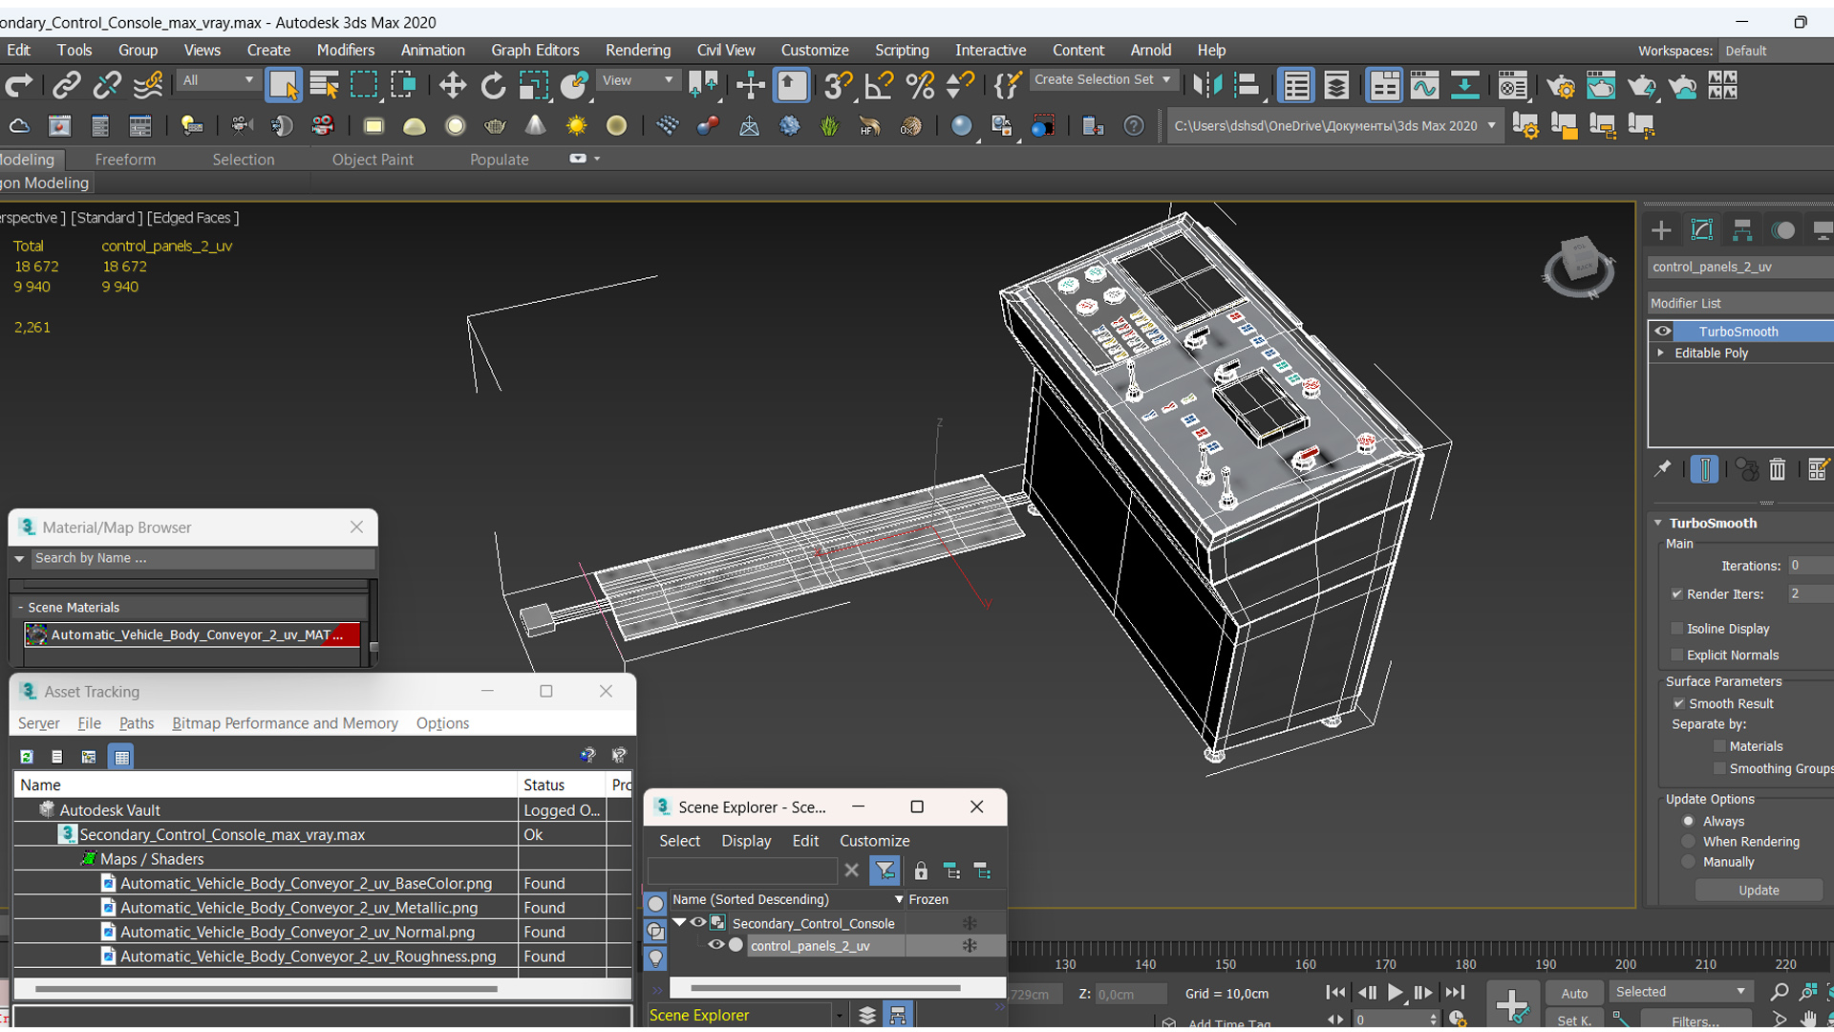1834x1032 pixels.
Task: Switch to the Create command panel
Action: pos(1661,230)
